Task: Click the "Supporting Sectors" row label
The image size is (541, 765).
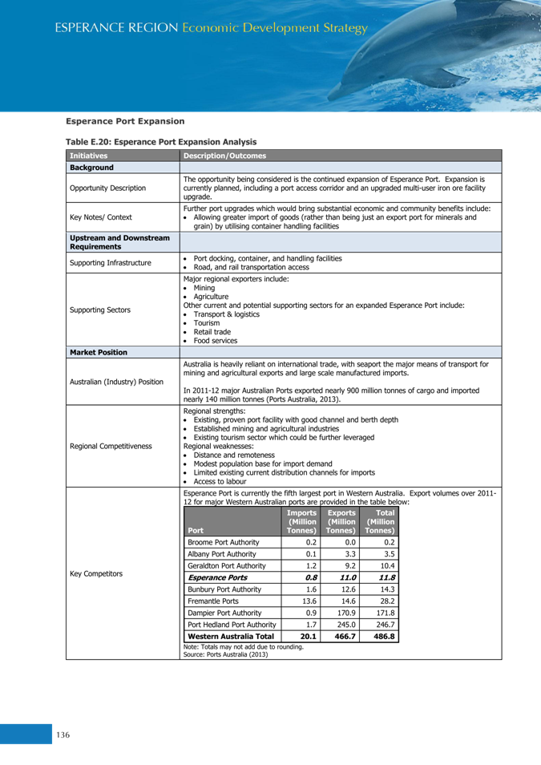Action: 99,310
